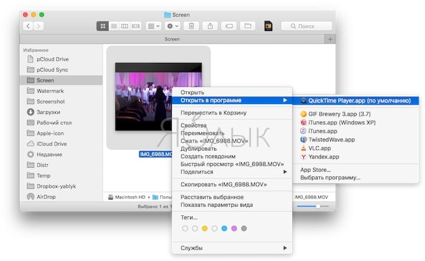Go forward with the right arrow

38,26
